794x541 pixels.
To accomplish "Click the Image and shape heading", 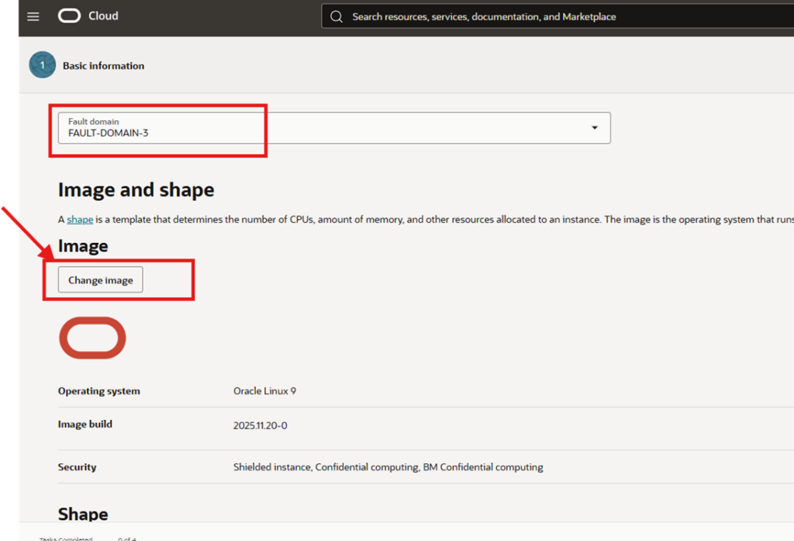I will pyautogui.click(x=136, y=190).
